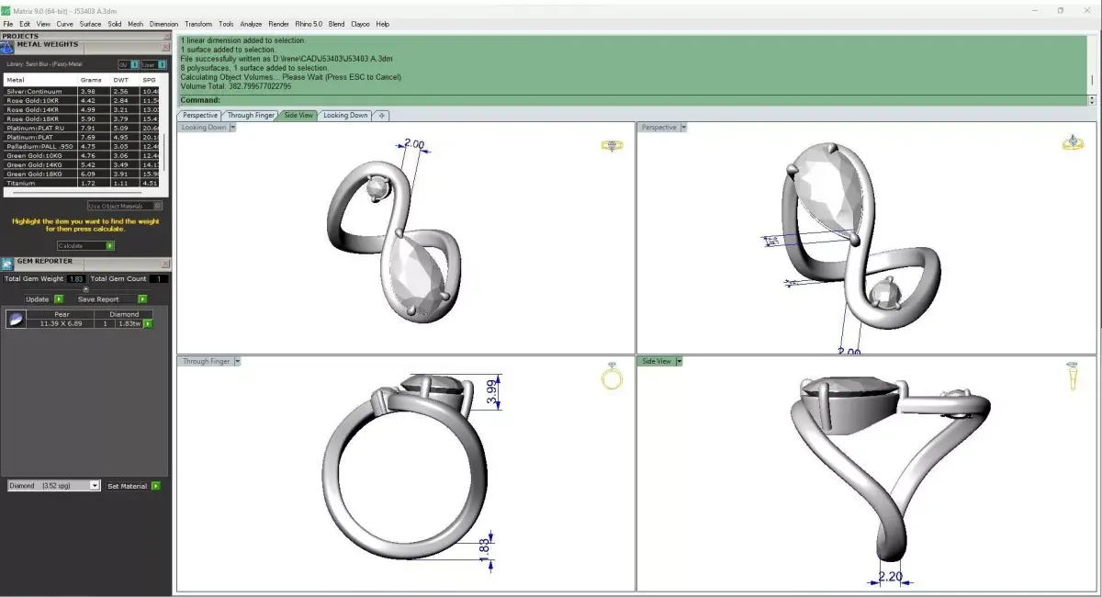Image resolution: width=1102 pixels, height=597 pixels.
Task: Close the Metal Weights panel
Action: (x=165, y=46)
